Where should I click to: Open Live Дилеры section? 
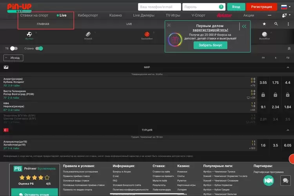pyautogui.click(x=143, y=15)
